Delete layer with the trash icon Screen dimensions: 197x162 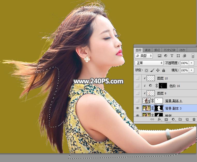[194, 120]
